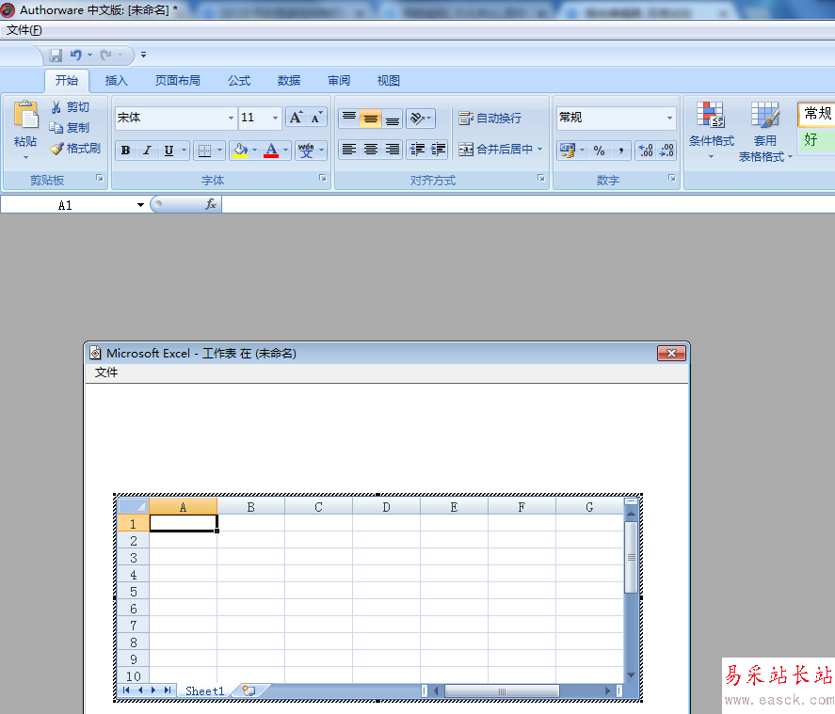Click decrease decimal places icon
Screen dimensions: 835x714
coord(666,151)
